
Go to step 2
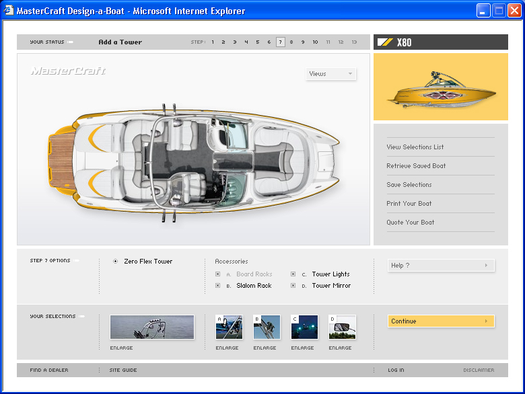coord(223,42)
